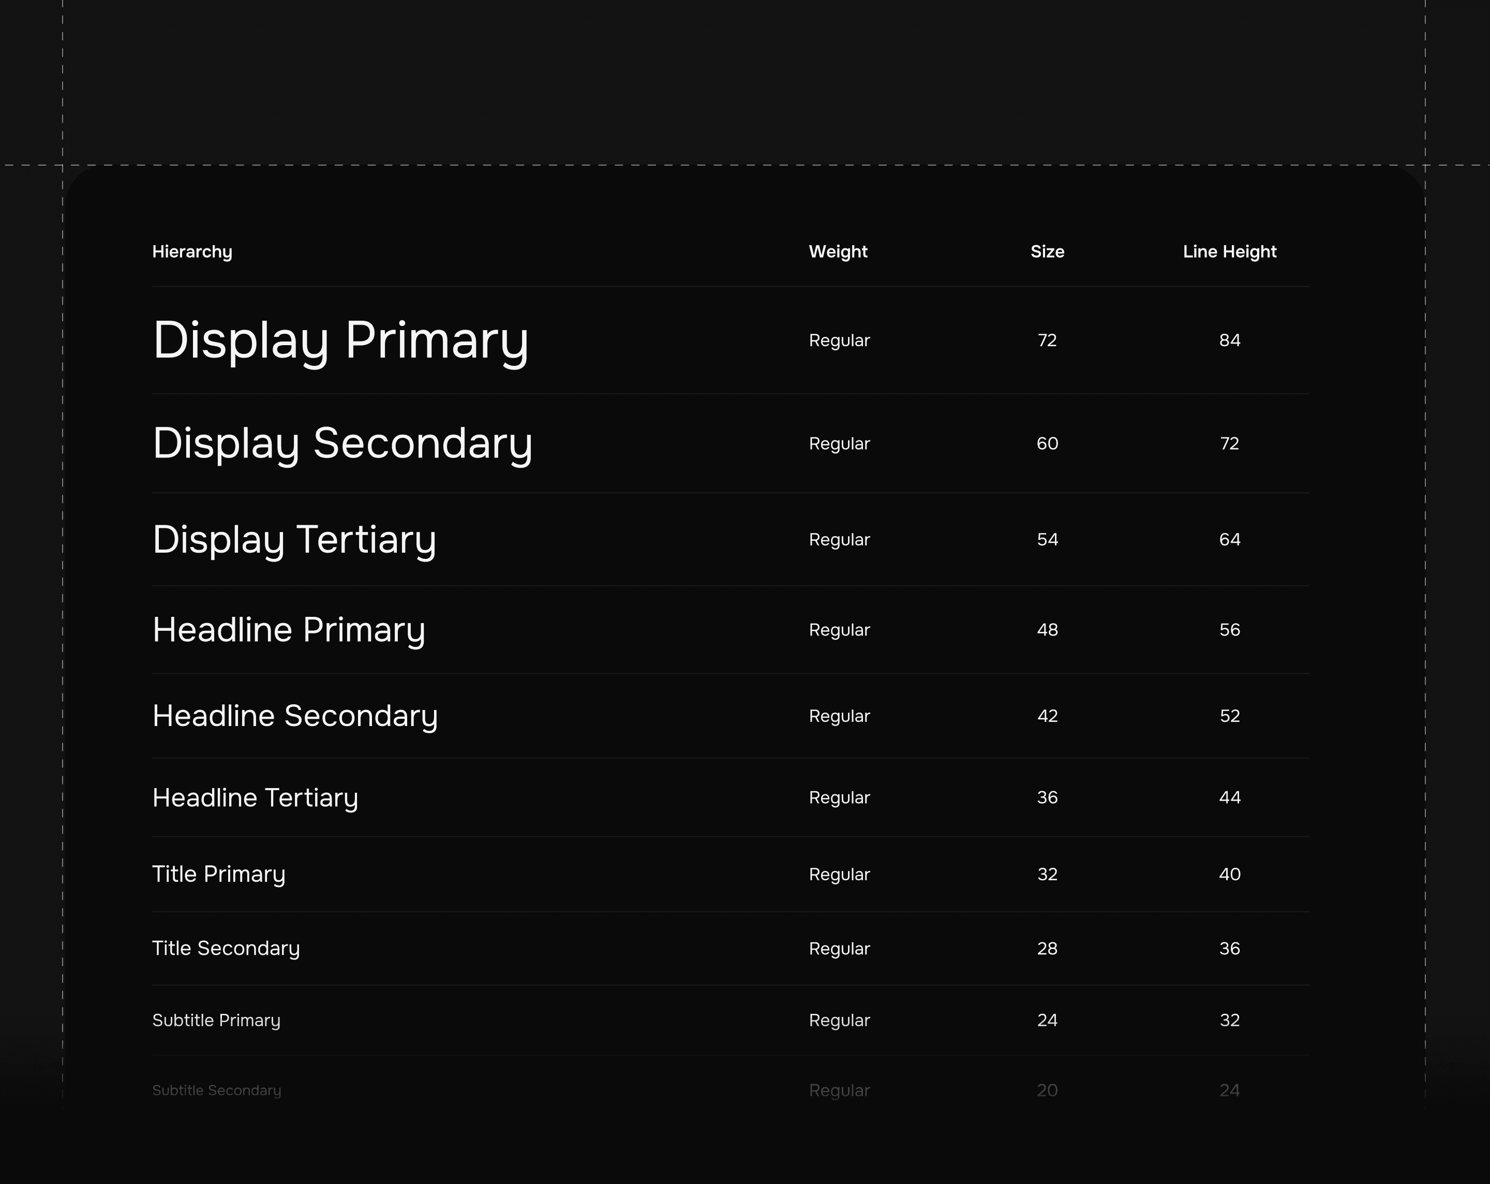Click the Hierarchy column header
The width and height of the screenshot is (1490, 1184).
point(192,251)
